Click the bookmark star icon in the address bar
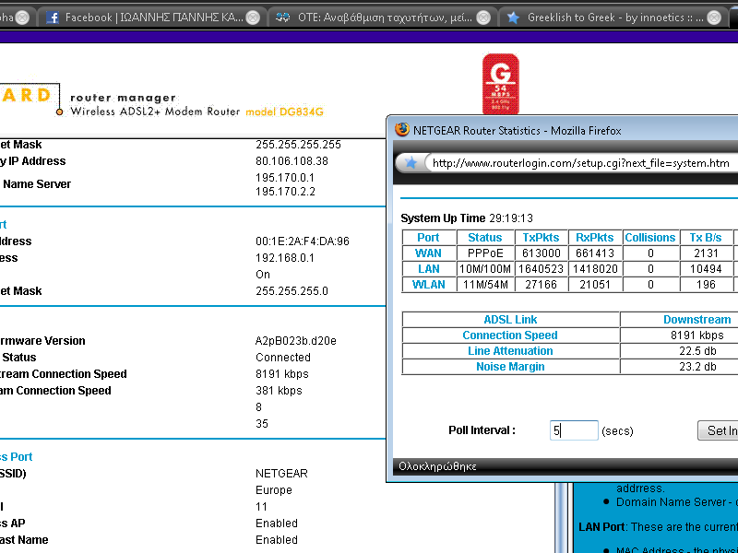This screenshot has width=738, height=553. (x=411, y=163)
